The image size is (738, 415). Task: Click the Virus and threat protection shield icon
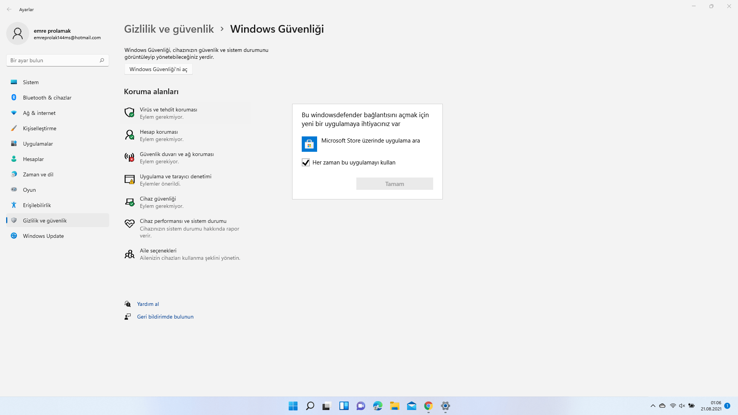coord(130,113)
